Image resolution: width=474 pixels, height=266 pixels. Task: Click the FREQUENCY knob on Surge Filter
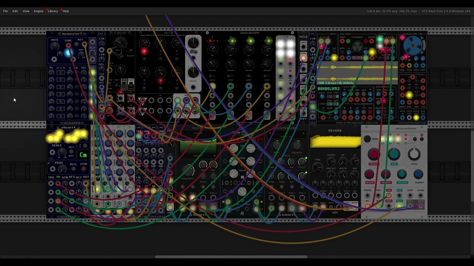[x=188, y=170]
